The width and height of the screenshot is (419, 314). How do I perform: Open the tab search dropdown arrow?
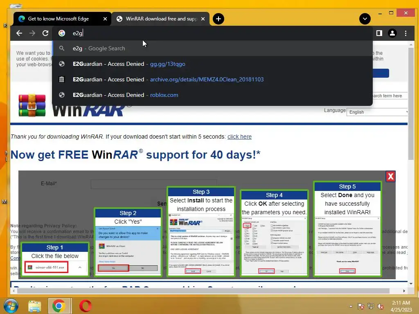pyautogui.click(x=365, y=19)
